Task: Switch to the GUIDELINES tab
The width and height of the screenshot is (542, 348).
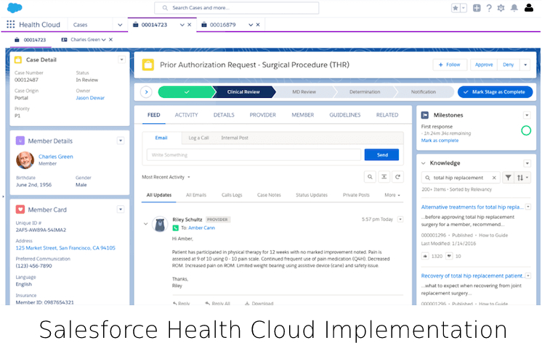Action: tap(344, 115)
